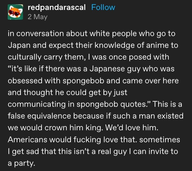
Task: Click the word 'sometimes' near the end
Action: (x=160, y=140)
